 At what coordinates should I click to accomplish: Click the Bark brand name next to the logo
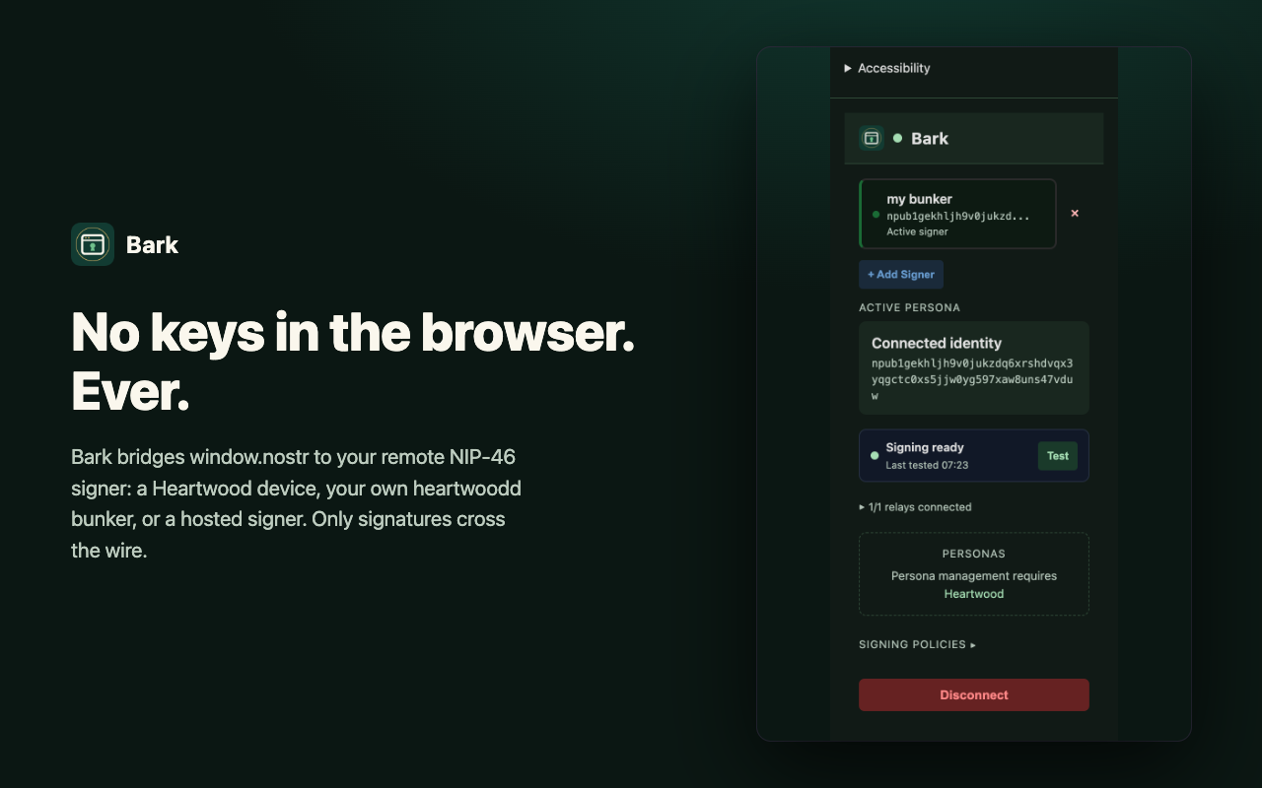[x=153, y=245]
